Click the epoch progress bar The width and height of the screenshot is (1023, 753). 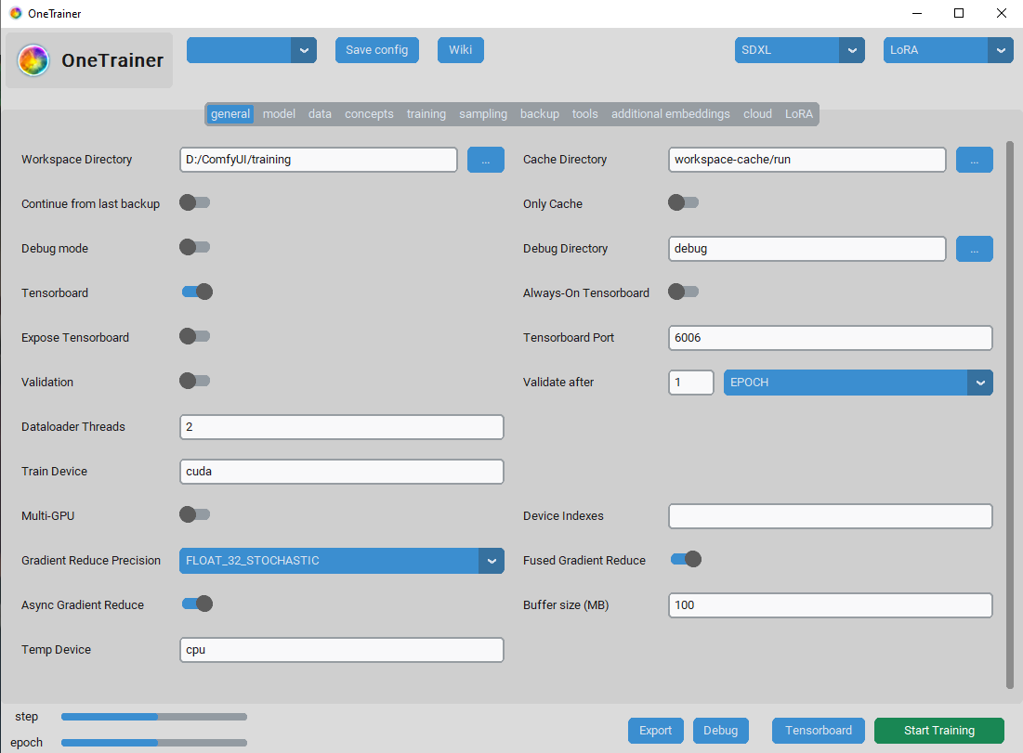(154, 743)
